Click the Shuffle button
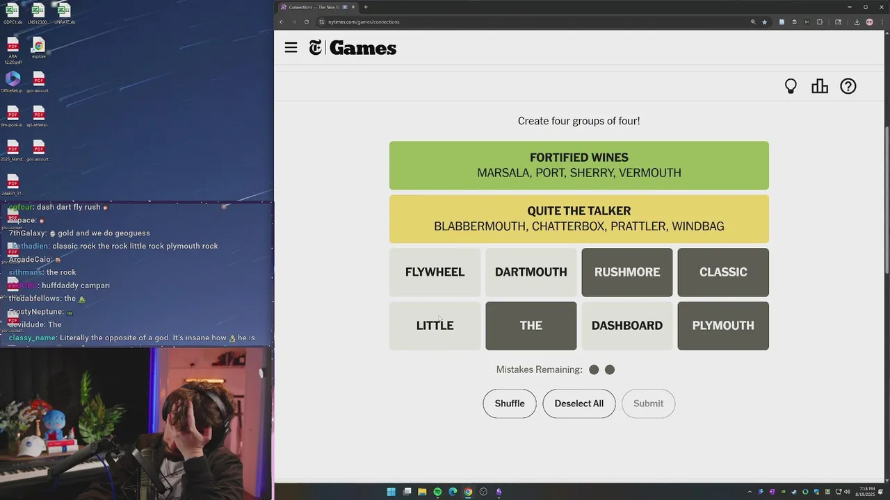Viewport: 890px width, 500px height. pos(510,403)
